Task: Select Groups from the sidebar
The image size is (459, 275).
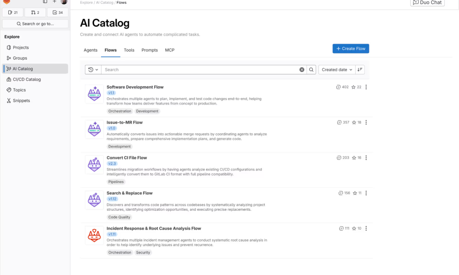Action: [19, 58]
